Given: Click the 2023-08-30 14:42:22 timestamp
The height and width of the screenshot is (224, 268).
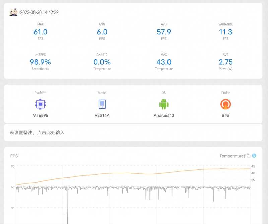Looking at the screenshot, I should [39, 12].
